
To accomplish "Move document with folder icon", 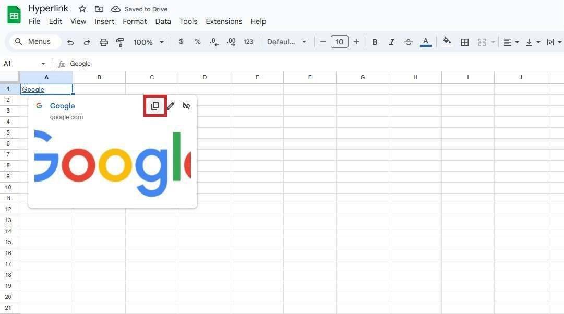I will pos(99,9).
